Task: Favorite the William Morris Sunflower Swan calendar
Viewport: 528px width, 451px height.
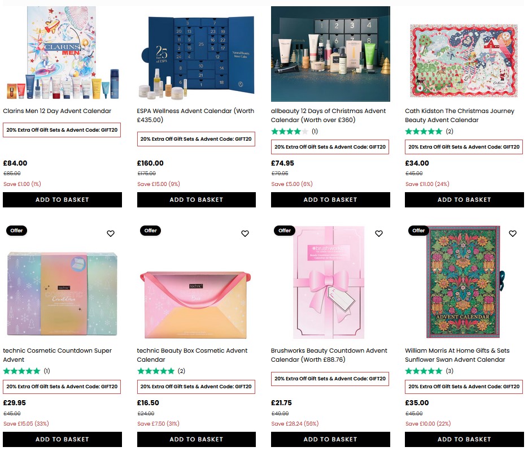Action: click(x=512, y=233)
